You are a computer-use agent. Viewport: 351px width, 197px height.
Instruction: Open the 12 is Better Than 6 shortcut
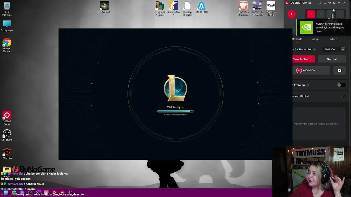(271, 9)
